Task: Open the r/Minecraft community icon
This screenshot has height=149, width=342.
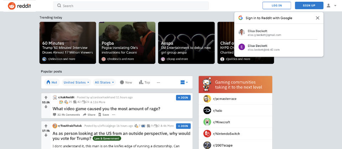Action: (207, 122)
